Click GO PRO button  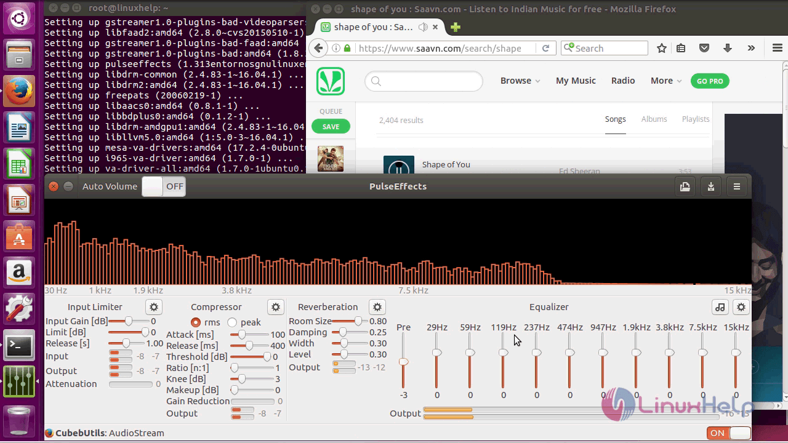710,81
